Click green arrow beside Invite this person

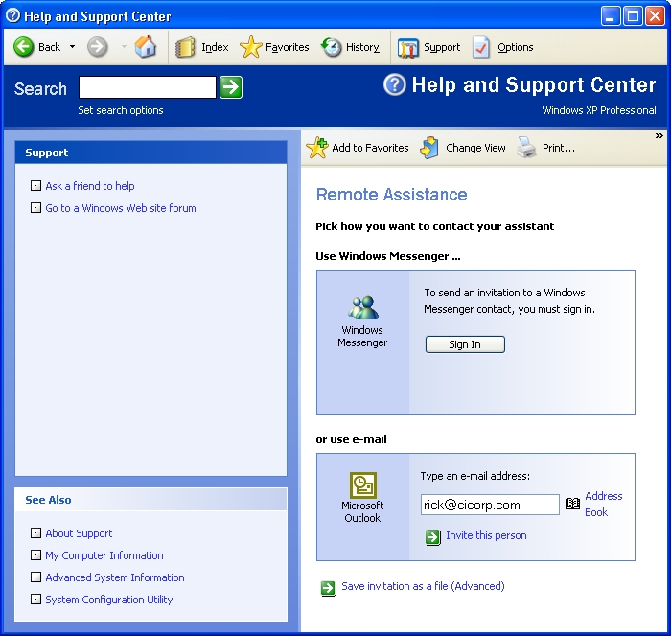click(432, 537)
